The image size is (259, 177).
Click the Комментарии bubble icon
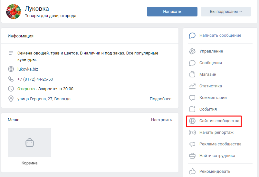(192, 98)
